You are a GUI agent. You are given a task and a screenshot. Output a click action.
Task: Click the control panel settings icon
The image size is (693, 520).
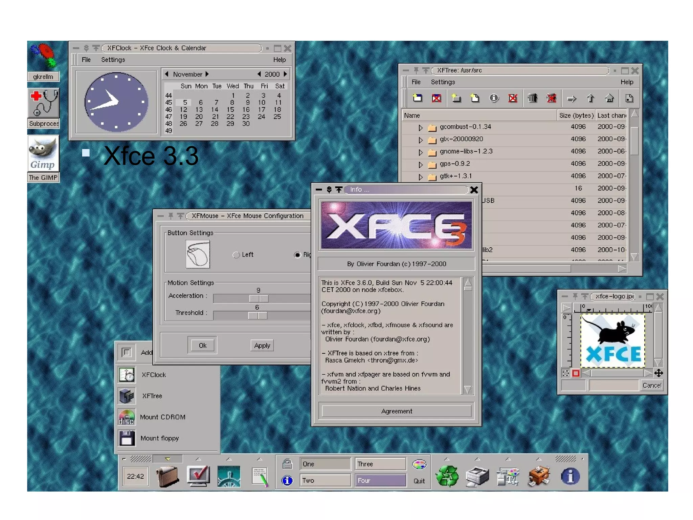(x=508, y=477)
